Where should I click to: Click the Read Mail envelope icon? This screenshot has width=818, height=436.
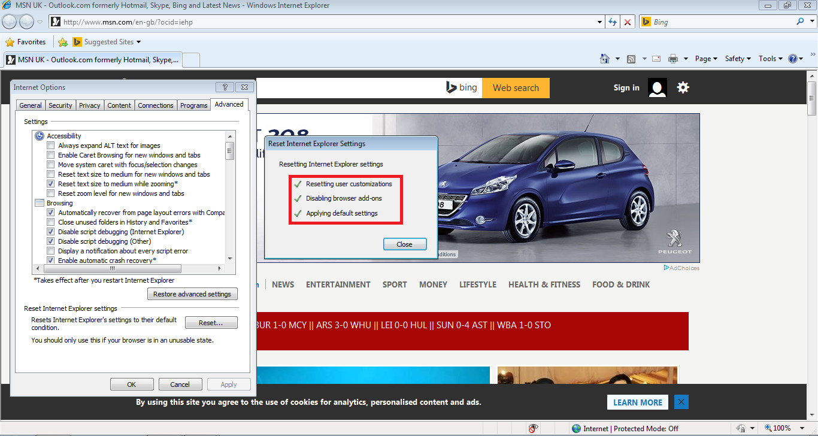click(x=656, y=59)
